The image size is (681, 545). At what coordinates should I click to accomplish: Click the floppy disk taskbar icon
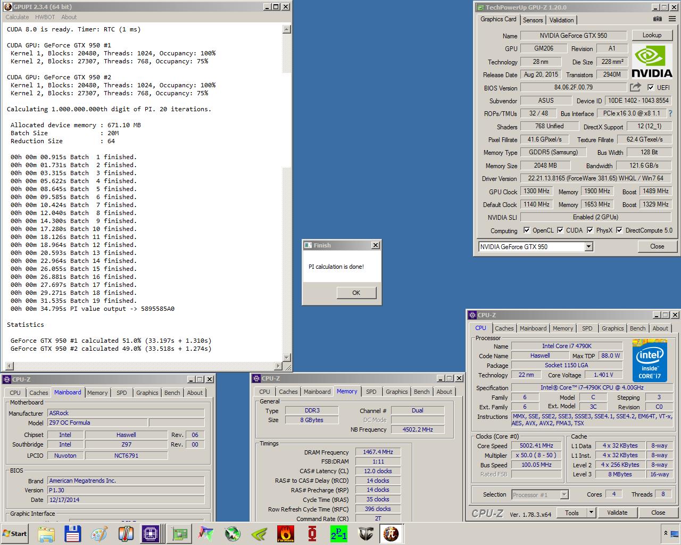tap(72, 533)
